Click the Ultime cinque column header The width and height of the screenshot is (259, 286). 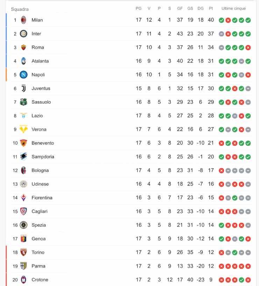[x=233, y=8]
